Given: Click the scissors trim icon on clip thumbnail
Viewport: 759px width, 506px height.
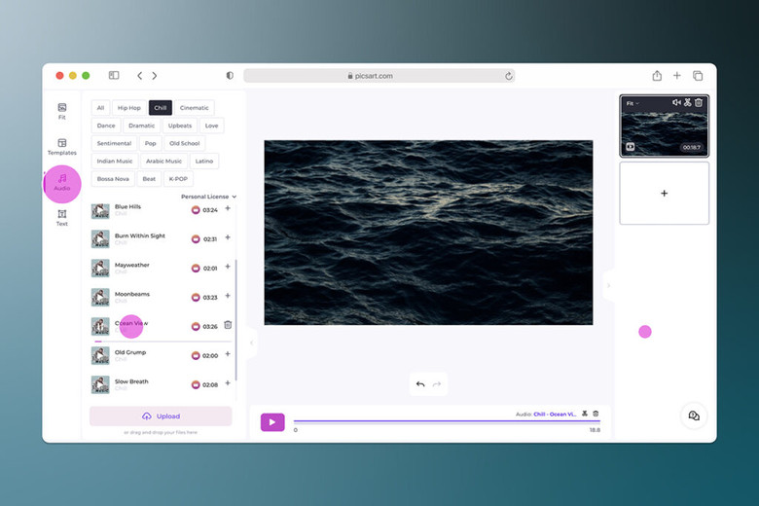Looking at the screenshot, I should tap(687, 102).
